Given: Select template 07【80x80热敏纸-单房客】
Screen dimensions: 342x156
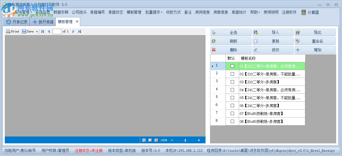Looking at the screenshot, I should 272,114.
